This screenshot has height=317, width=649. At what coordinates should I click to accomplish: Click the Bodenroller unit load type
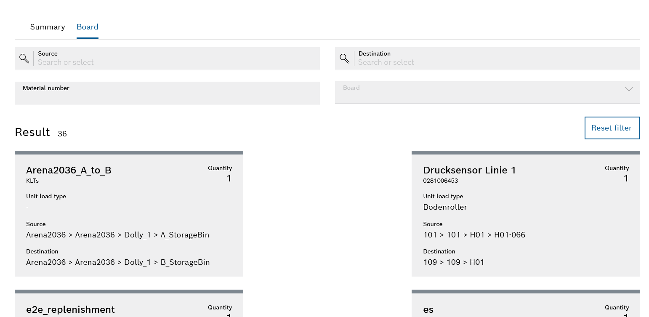tap(445, 207)
